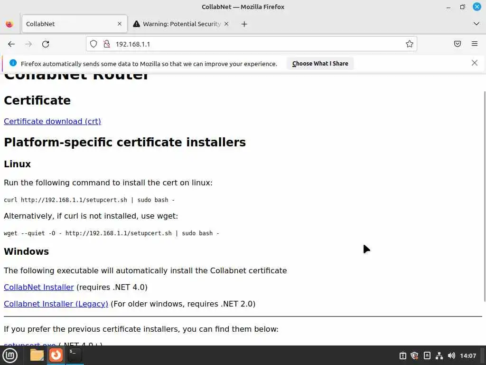486x365 pixels.
Task: Click the clipboard tray icon
Action: pyautogui.click(x=402, y=355)
